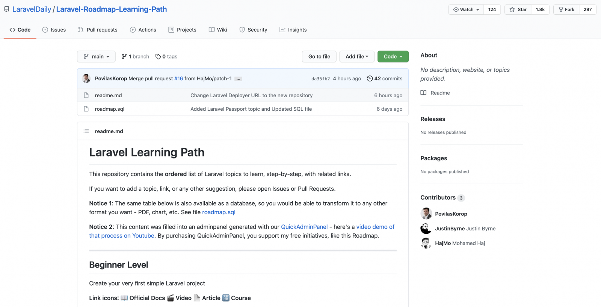Fork this repository

point(566,9)
